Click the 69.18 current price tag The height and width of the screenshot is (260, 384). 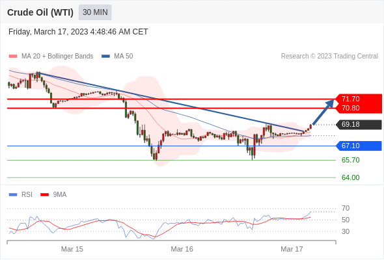358,125
